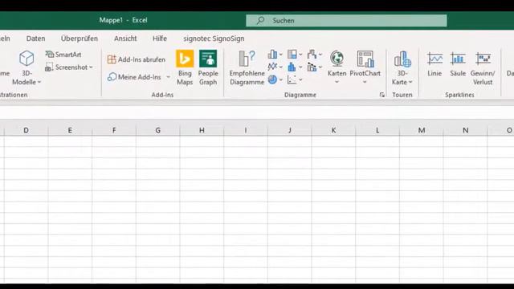This screenshot has height=289, width=514.
Task: Select column M header
Action: click(x=421, y=130)
